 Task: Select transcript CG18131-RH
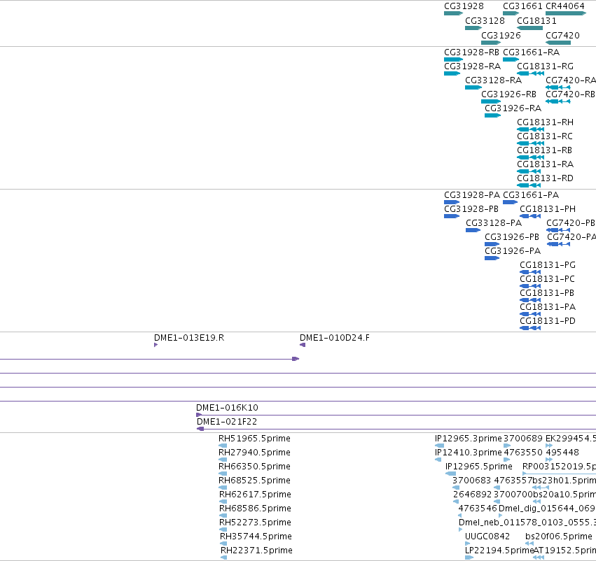pos(545,122)
